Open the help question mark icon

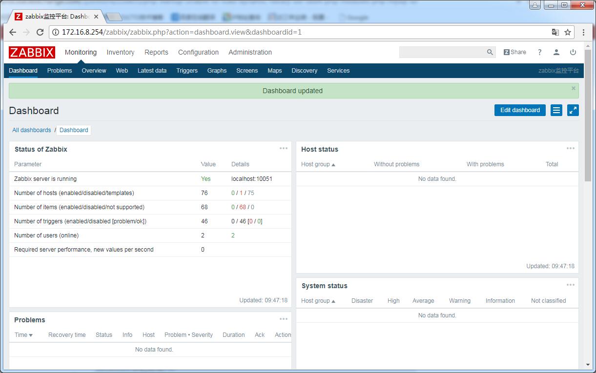click(539, 52)
